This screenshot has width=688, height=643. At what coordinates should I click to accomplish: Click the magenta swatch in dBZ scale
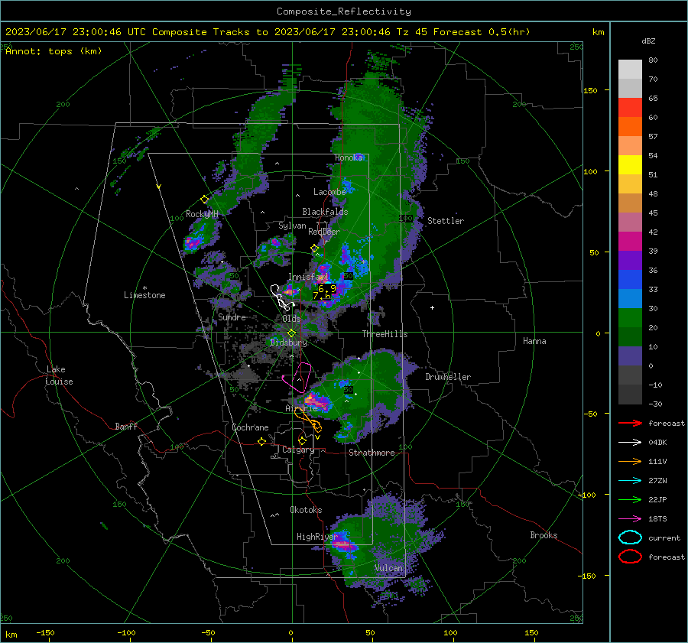pyautogui.click(x=630, y=242)
